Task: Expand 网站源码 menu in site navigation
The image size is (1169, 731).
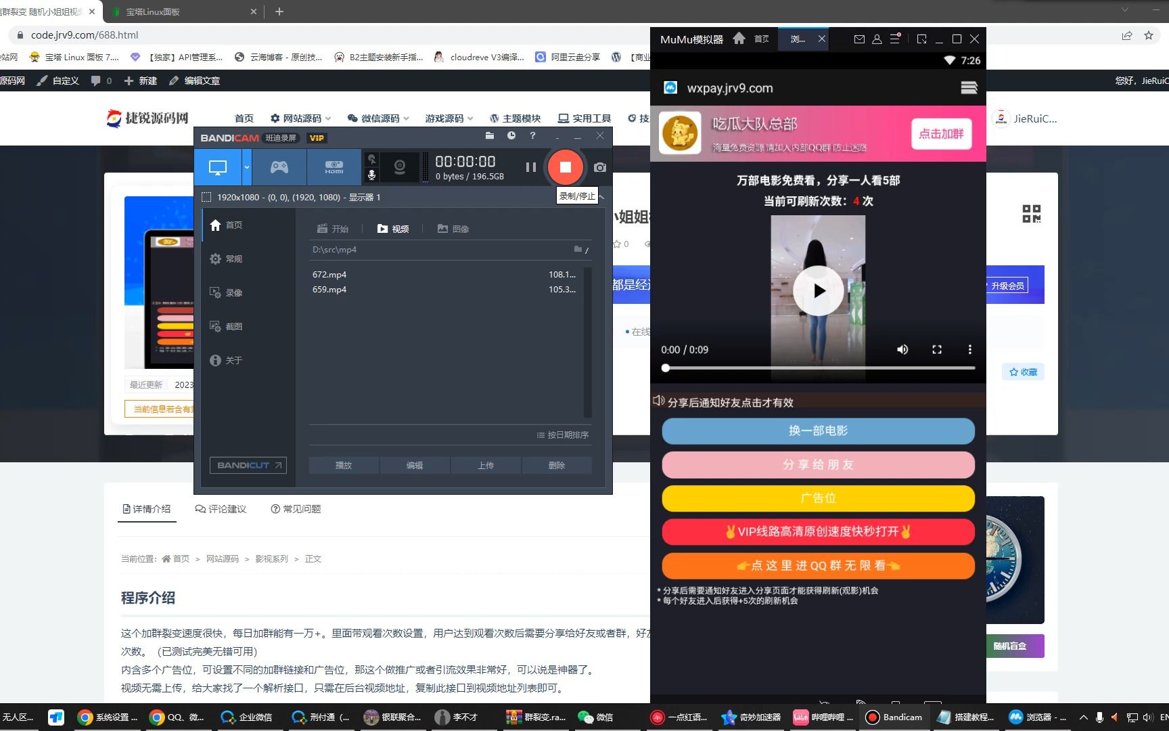Action: [301, 118]
